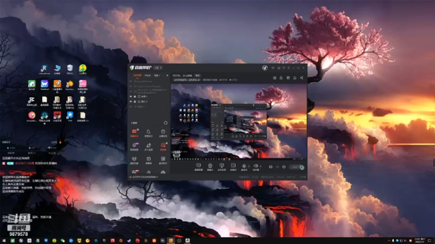Switch to the second scene tab
The width and height of the screenshot is (435, 244).
click(x=147, y=75)
